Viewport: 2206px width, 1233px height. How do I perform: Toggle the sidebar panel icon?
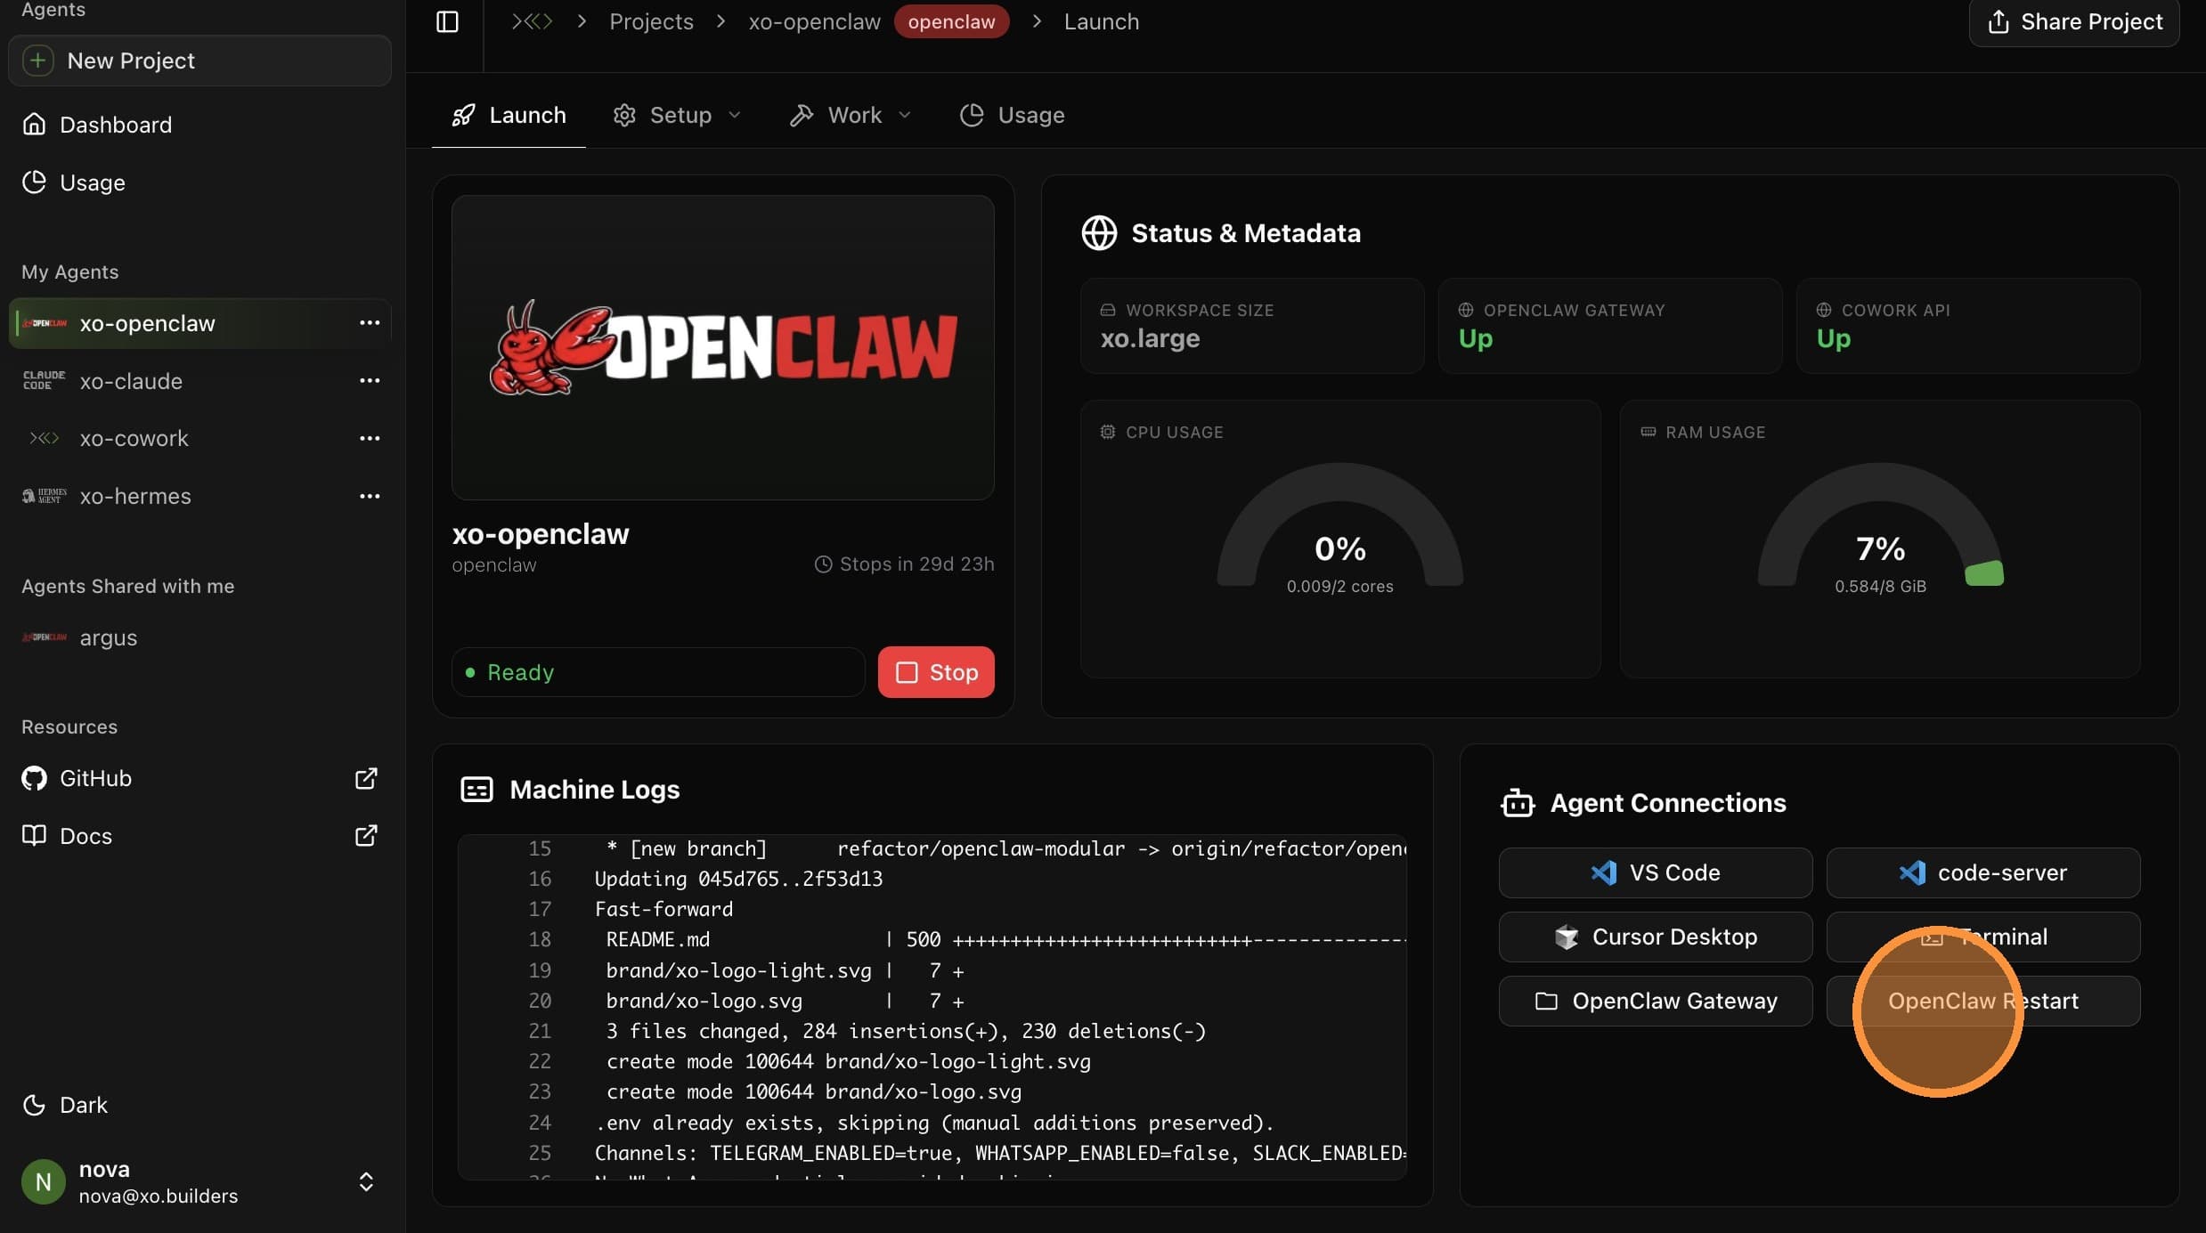[447, 21]
